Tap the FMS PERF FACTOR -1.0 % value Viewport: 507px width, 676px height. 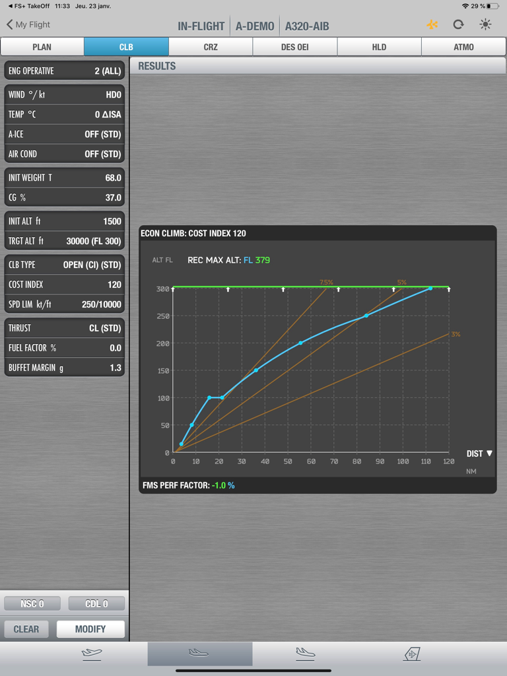click(x=223, y=485)
